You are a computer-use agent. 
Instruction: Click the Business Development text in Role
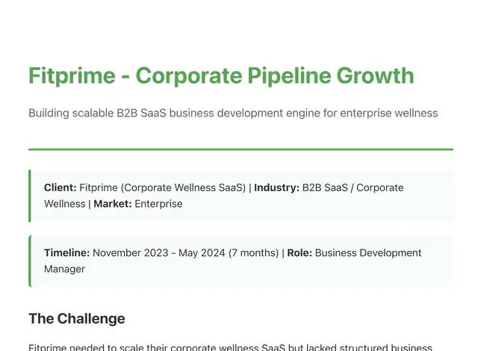tap(368, 253)
